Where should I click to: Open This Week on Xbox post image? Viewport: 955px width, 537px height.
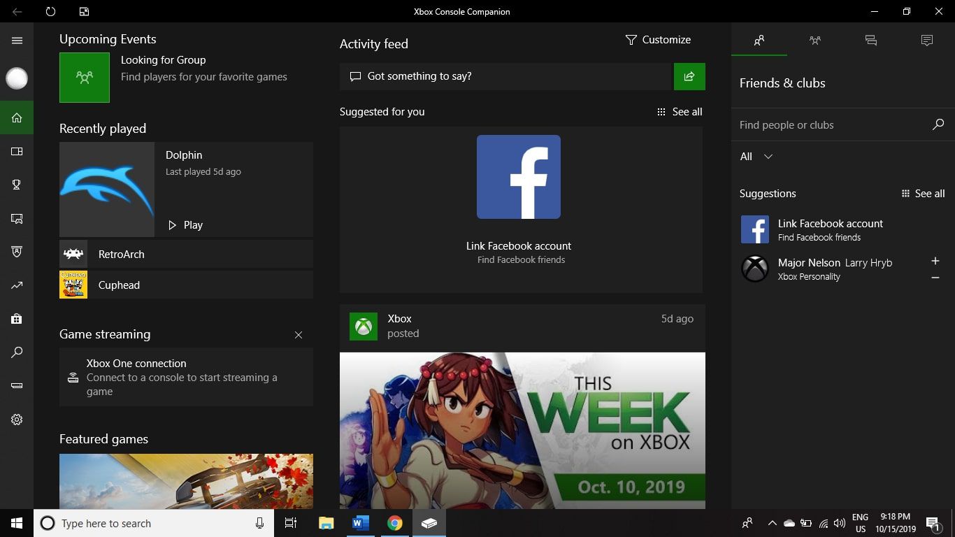point(522,430)
